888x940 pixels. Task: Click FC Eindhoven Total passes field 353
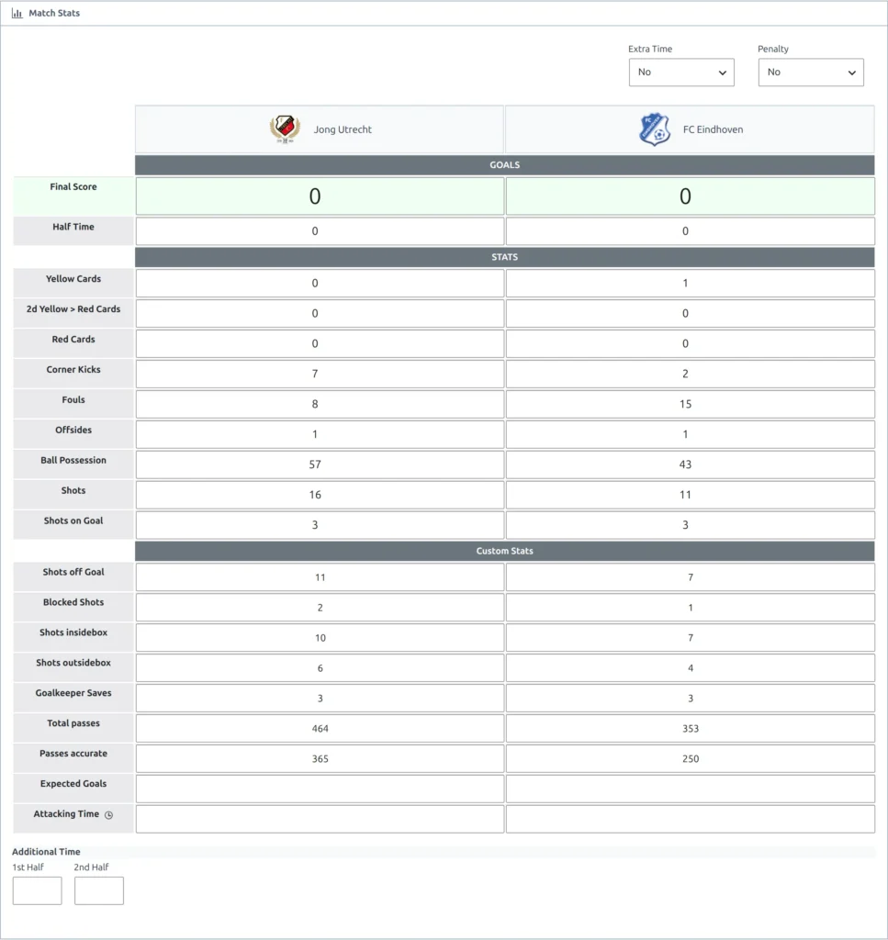691,728
